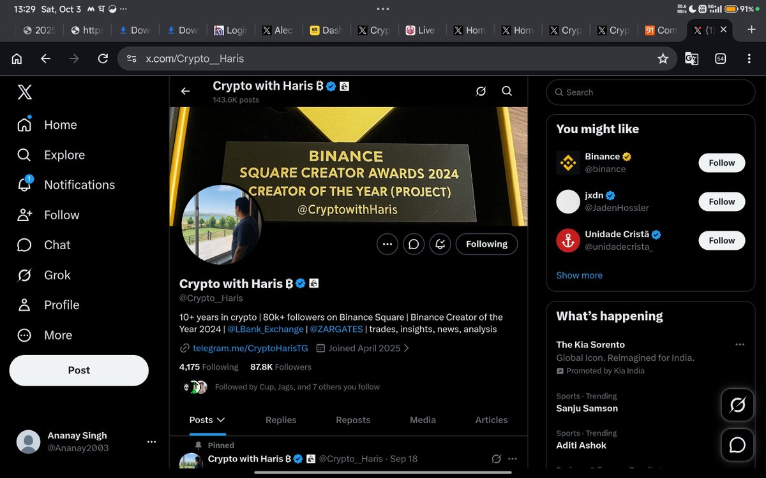Click Grok icon in profile header
The height and width of the screenshot is (478, 766).
(481, 91)
